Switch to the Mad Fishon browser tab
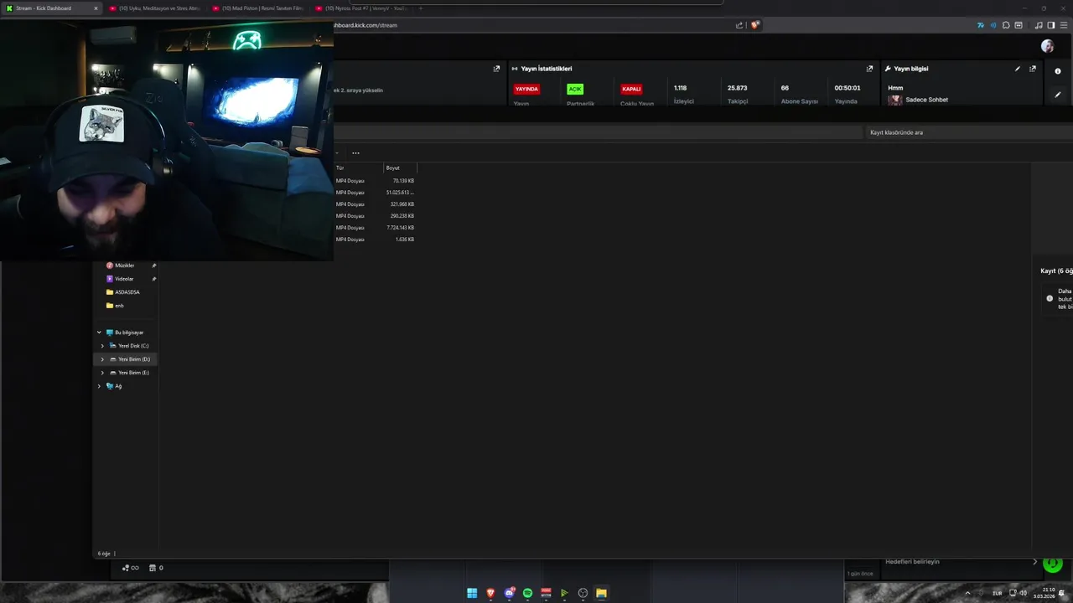This screenshot has height=603, width=1073. (258, 8)
